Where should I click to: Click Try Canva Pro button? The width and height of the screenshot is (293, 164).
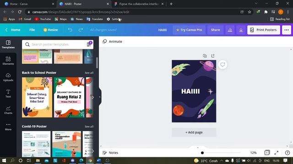(189, 30)
